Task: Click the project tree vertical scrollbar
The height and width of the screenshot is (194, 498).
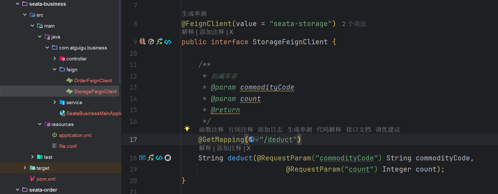Action: click(x=120, y=42)
